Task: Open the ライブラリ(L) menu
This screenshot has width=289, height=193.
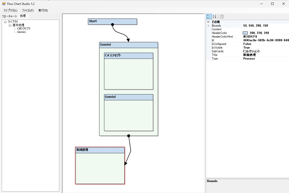Action: point(11,10)
